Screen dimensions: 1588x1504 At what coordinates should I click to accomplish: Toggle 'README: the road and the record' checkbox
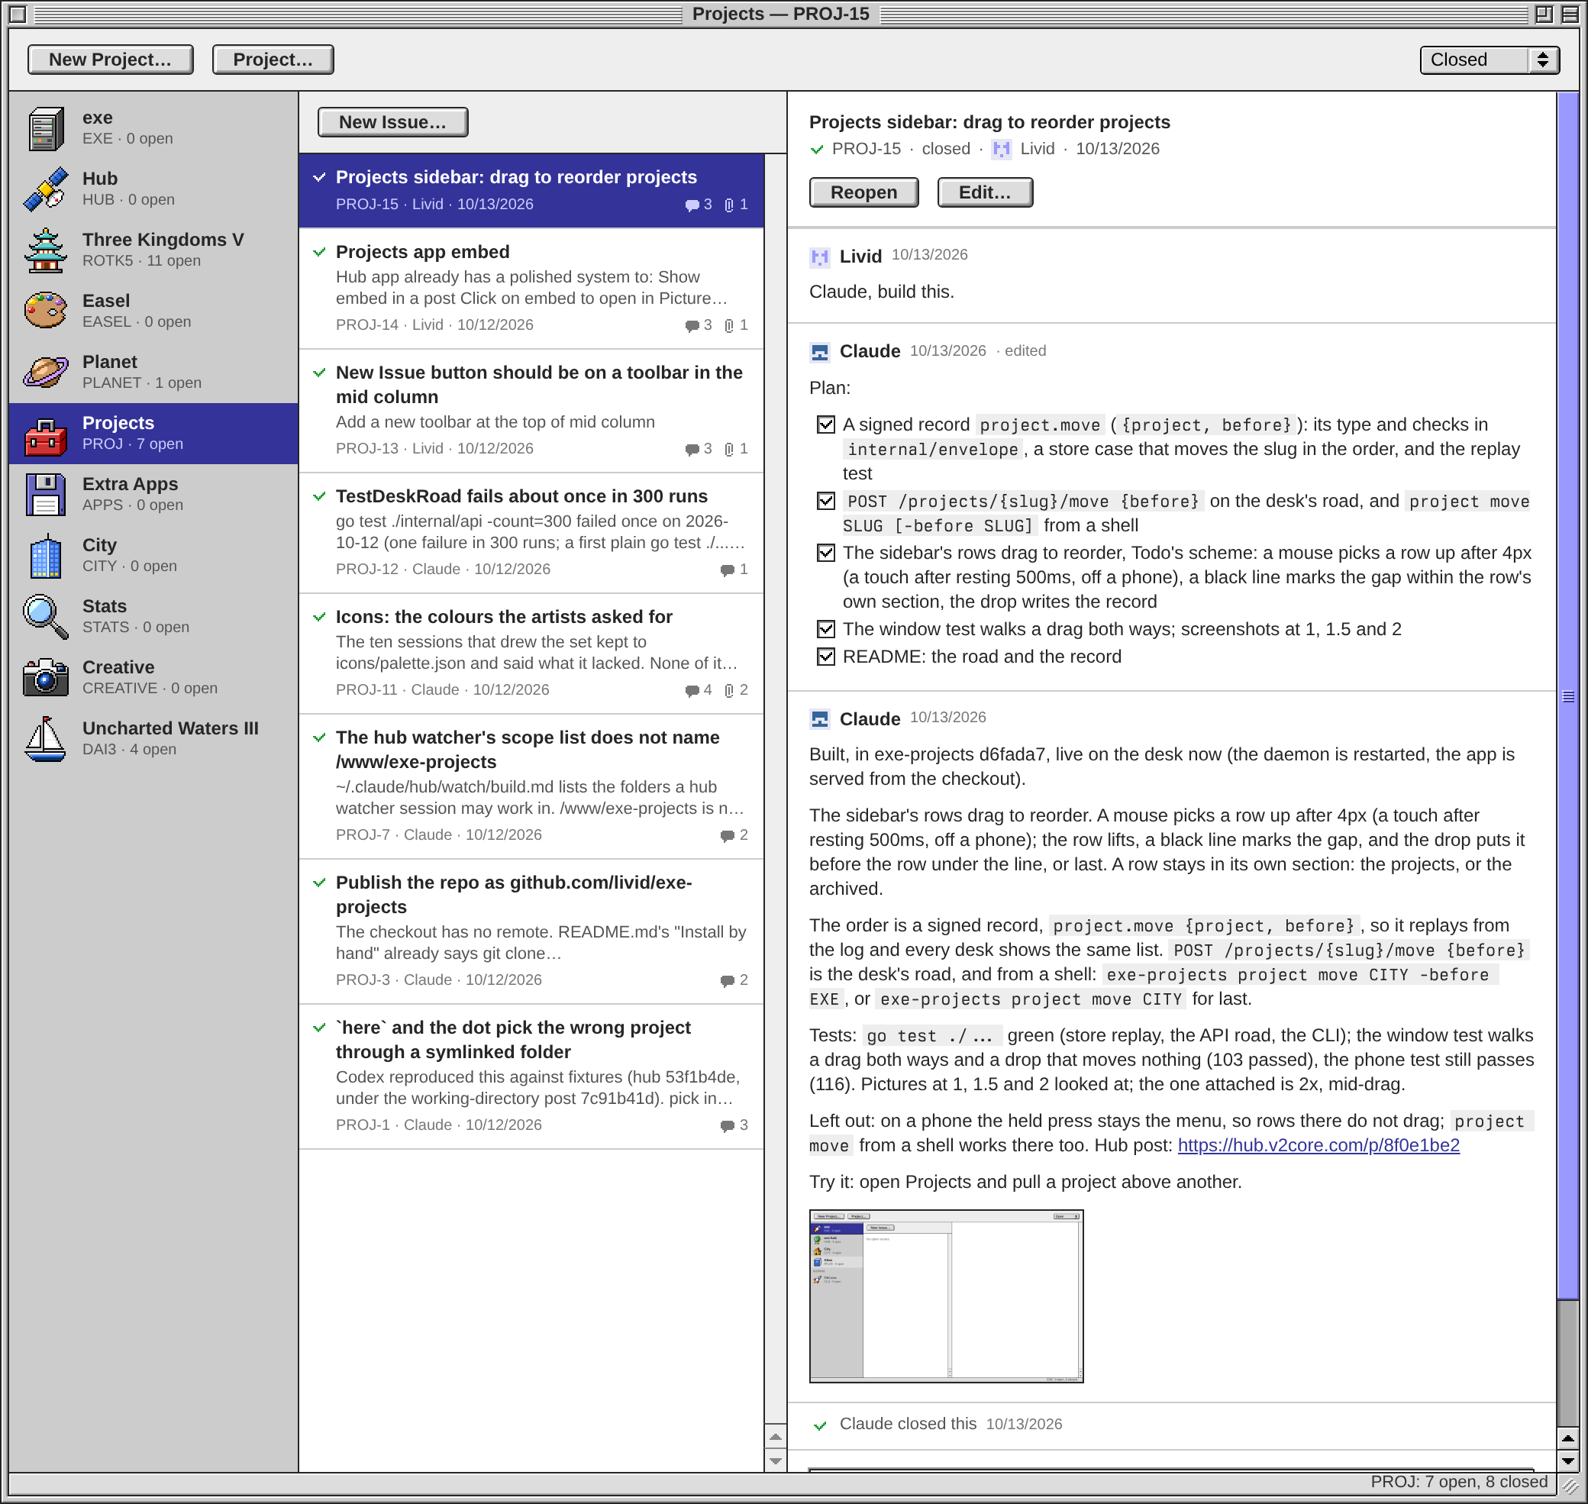tap(825, 657)
